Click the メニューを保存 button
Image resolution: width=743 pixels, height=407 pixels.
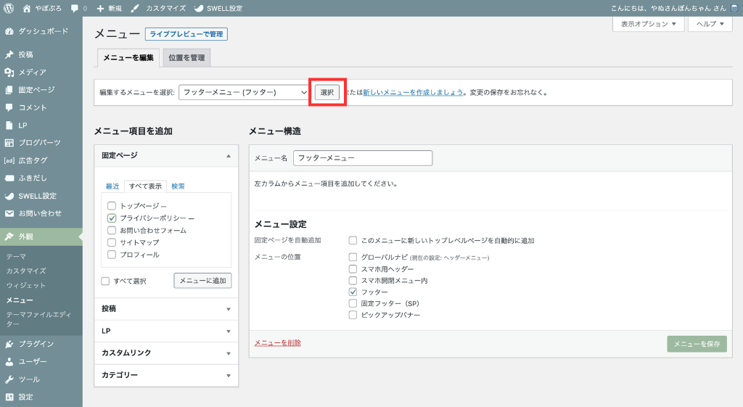point(697,344)
